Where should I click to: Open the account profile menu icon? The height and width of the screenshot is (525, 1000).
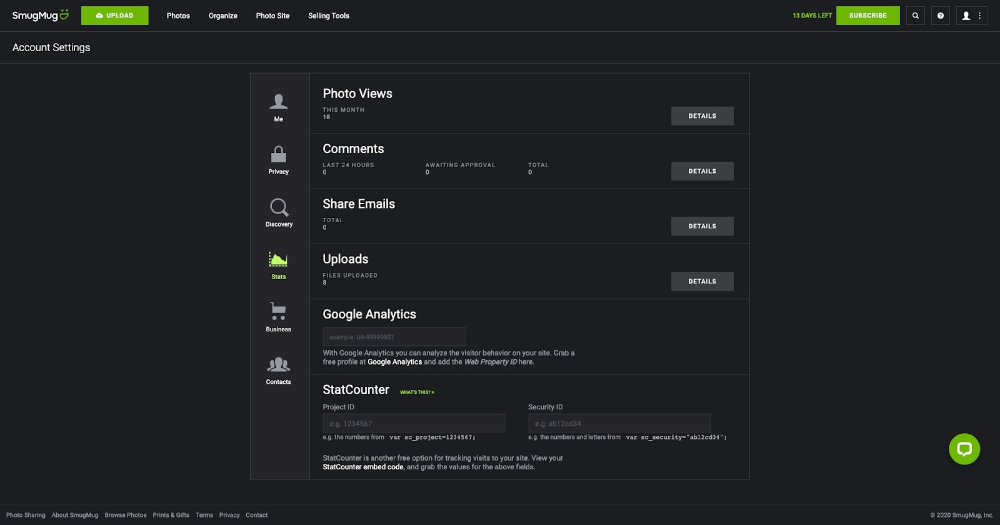pos(972,16)
